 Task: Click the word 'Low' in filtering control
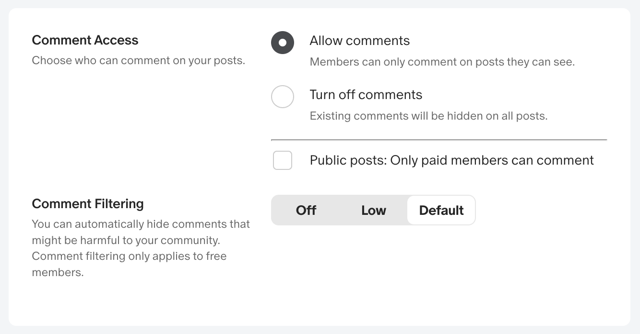coord(374,210)
